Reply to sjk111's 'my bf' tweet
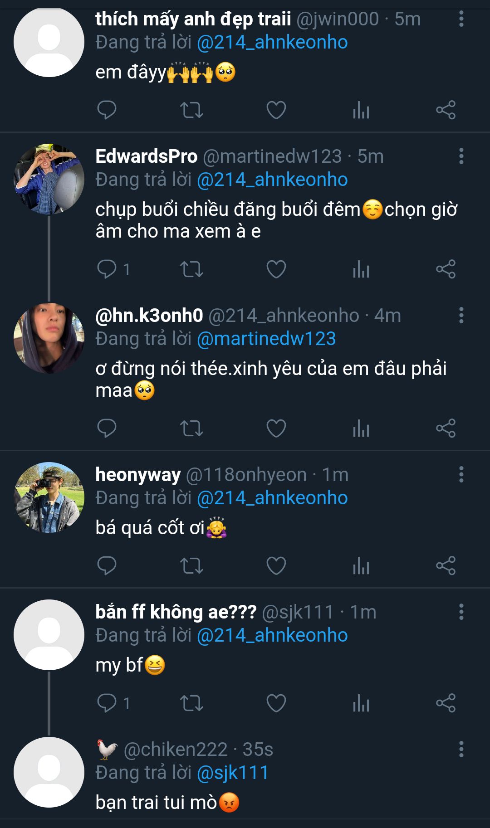The width and height of the screenshot is (490, 828). pyautogui.click(x=107, y=703)
